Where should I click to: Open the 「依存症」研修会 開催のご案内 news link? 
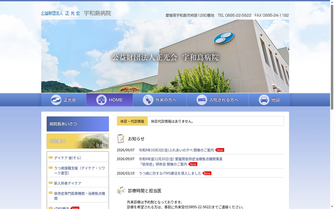click(181, 161)
